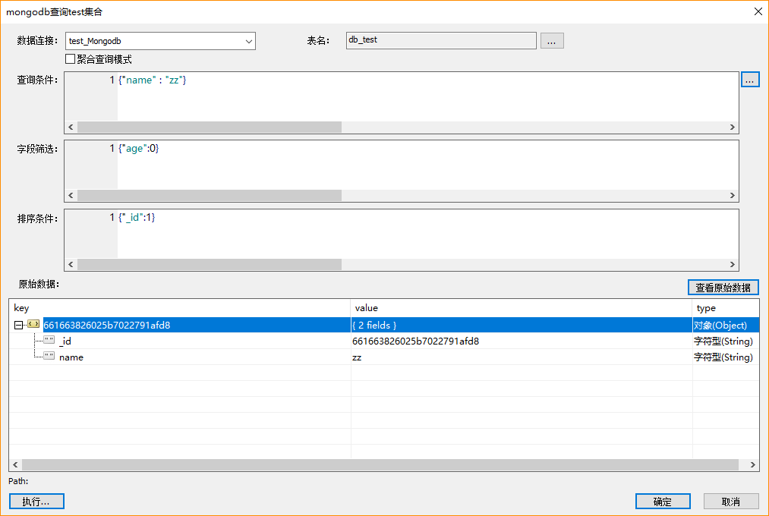The image size is (769, 516).
Task: Click the 取消 button
Action: click(731, 502)
